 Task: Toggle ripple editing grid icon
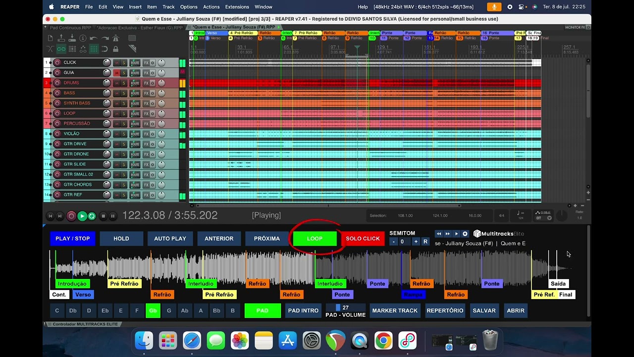pyautogui.click(x=72, y=49)
